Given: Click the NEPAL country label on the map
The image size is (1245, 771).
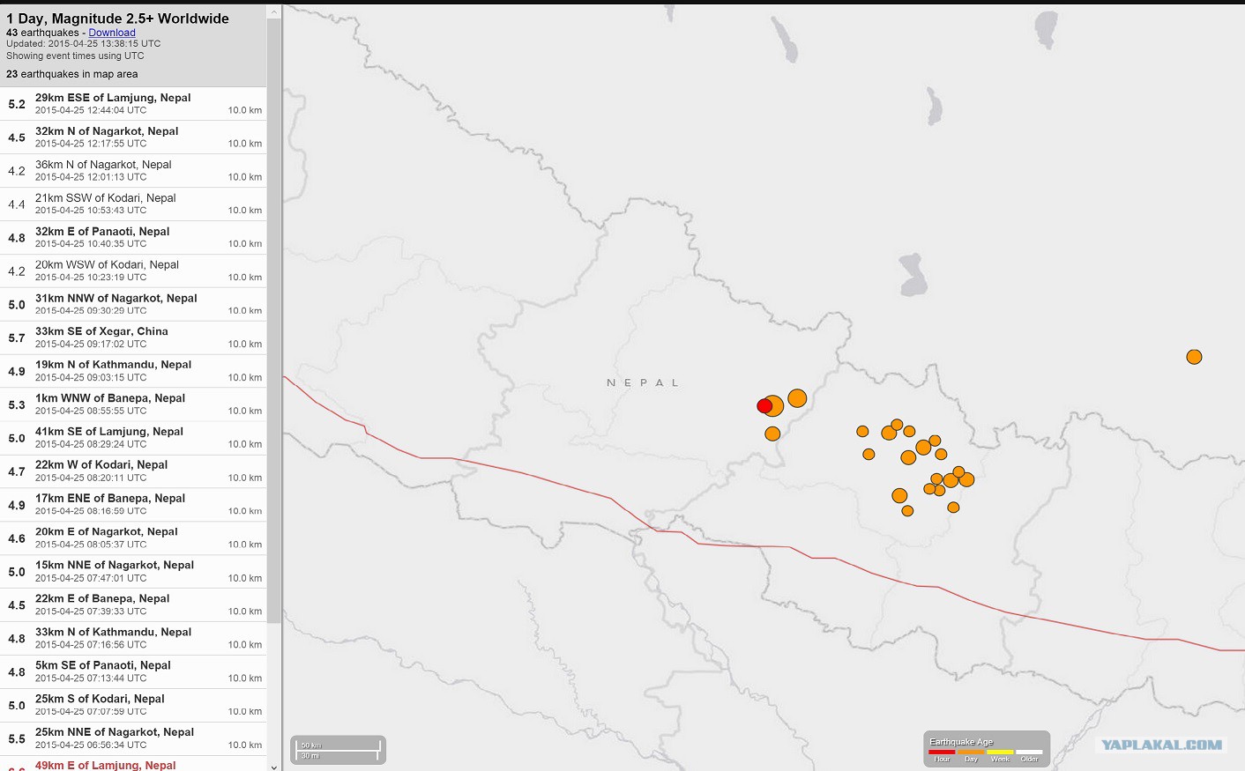Looking at the screenshot, I should click(x=643, y=382).
